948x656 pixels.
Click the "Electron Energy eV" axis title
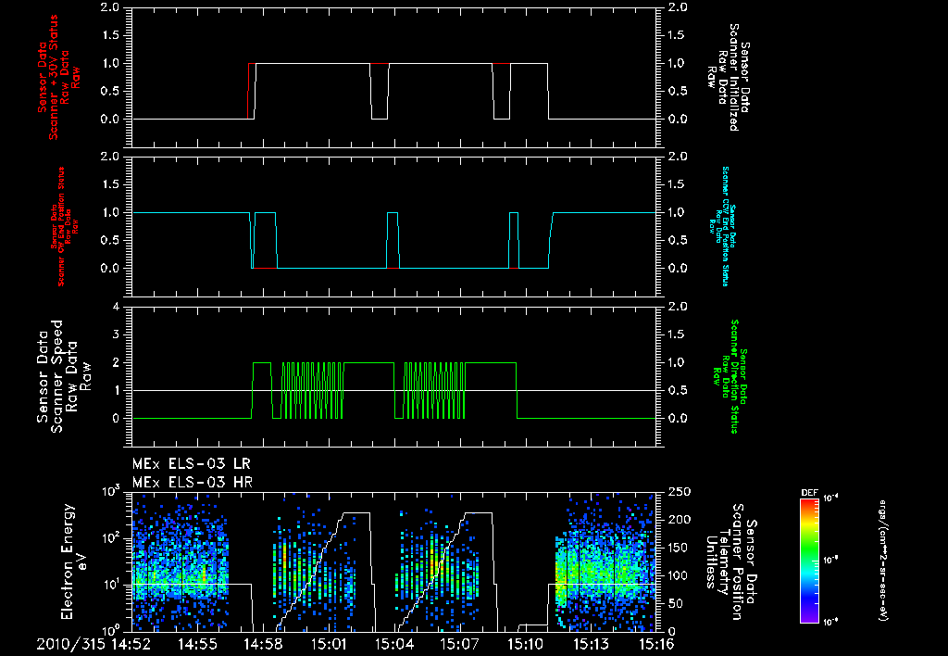pos(75,561)
